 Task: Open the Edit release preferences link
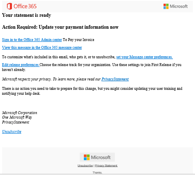[x=20, y=65]
